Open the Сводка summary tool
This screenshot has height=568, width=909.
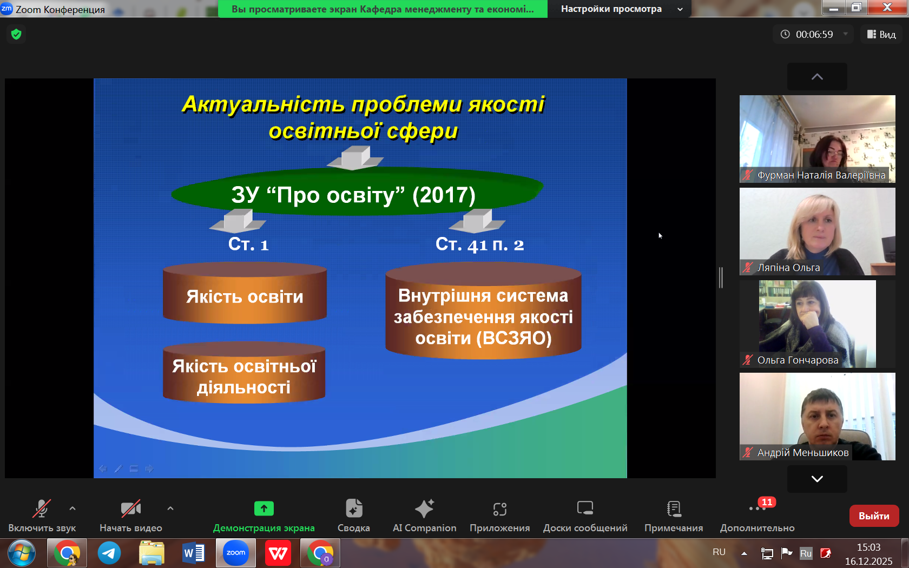tap(353, 516)
